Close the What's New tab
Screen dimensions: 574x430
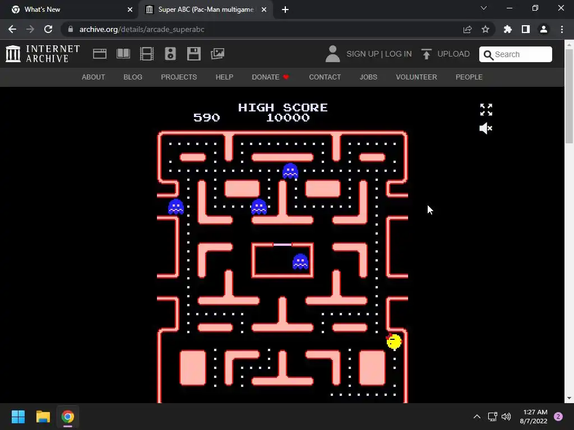(129, 10)
